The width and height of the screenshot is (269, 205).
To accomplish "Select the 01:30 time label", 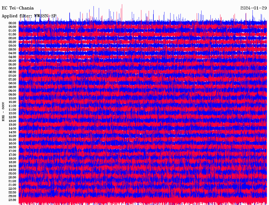I will tap(12, 34).
